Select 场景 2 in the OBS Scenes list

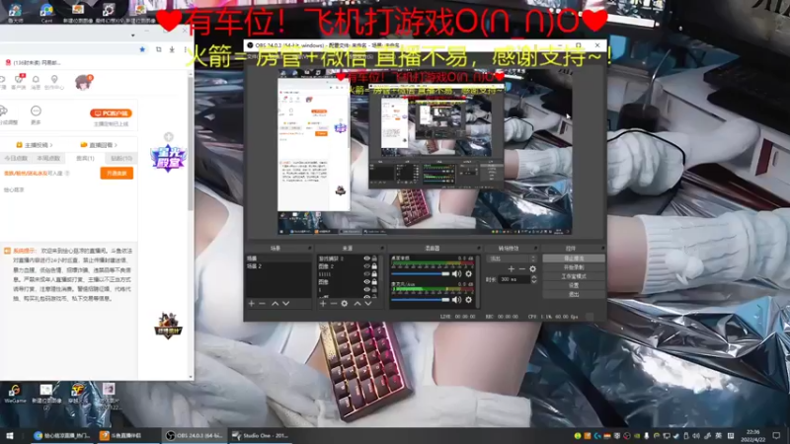[x=278, y=265]
